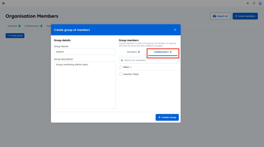Tick the Heather Fields checkbox
264x147 pixels.
pyautogui.click(x=121, y=74)
